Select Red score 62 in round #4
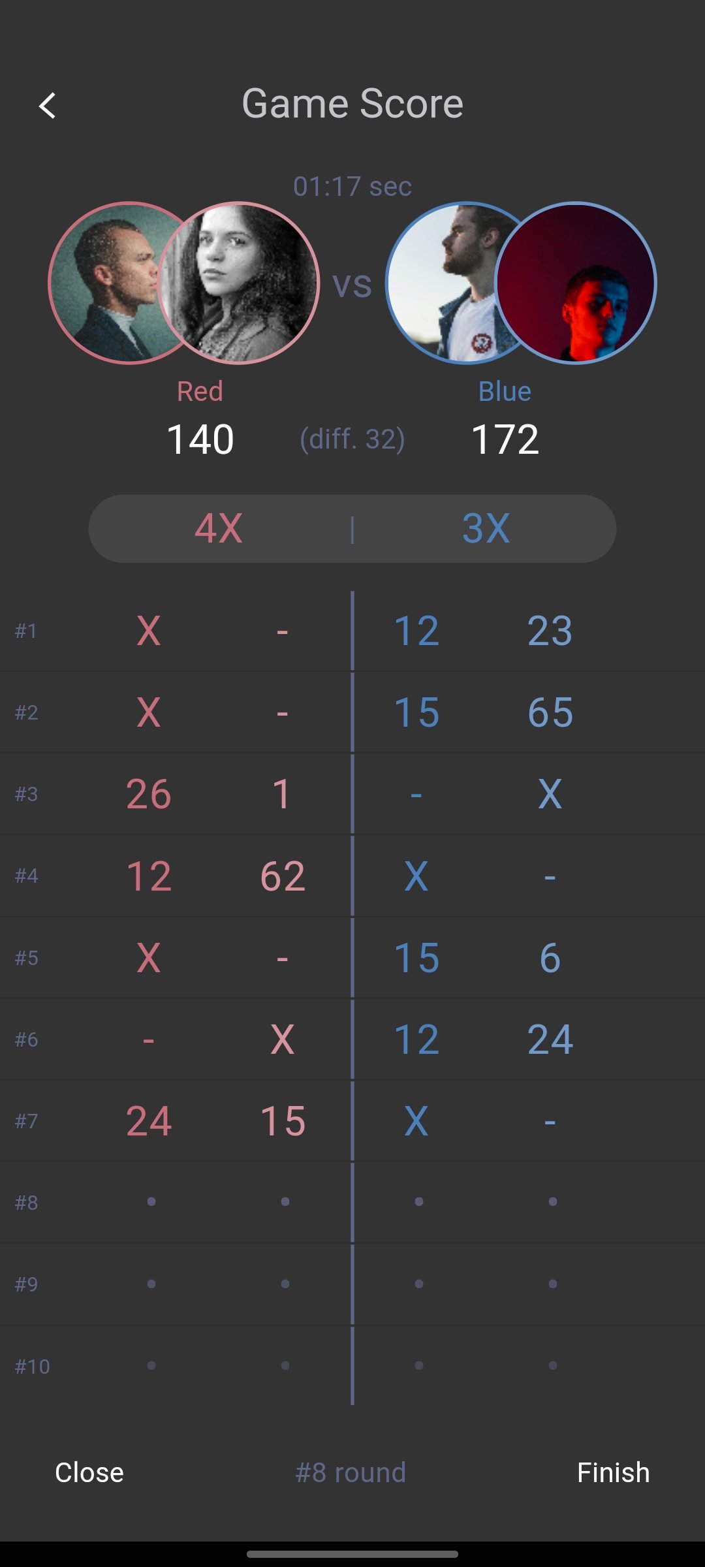The width and height of the screenshot is (705, 1567). click(x=283, y=876)
